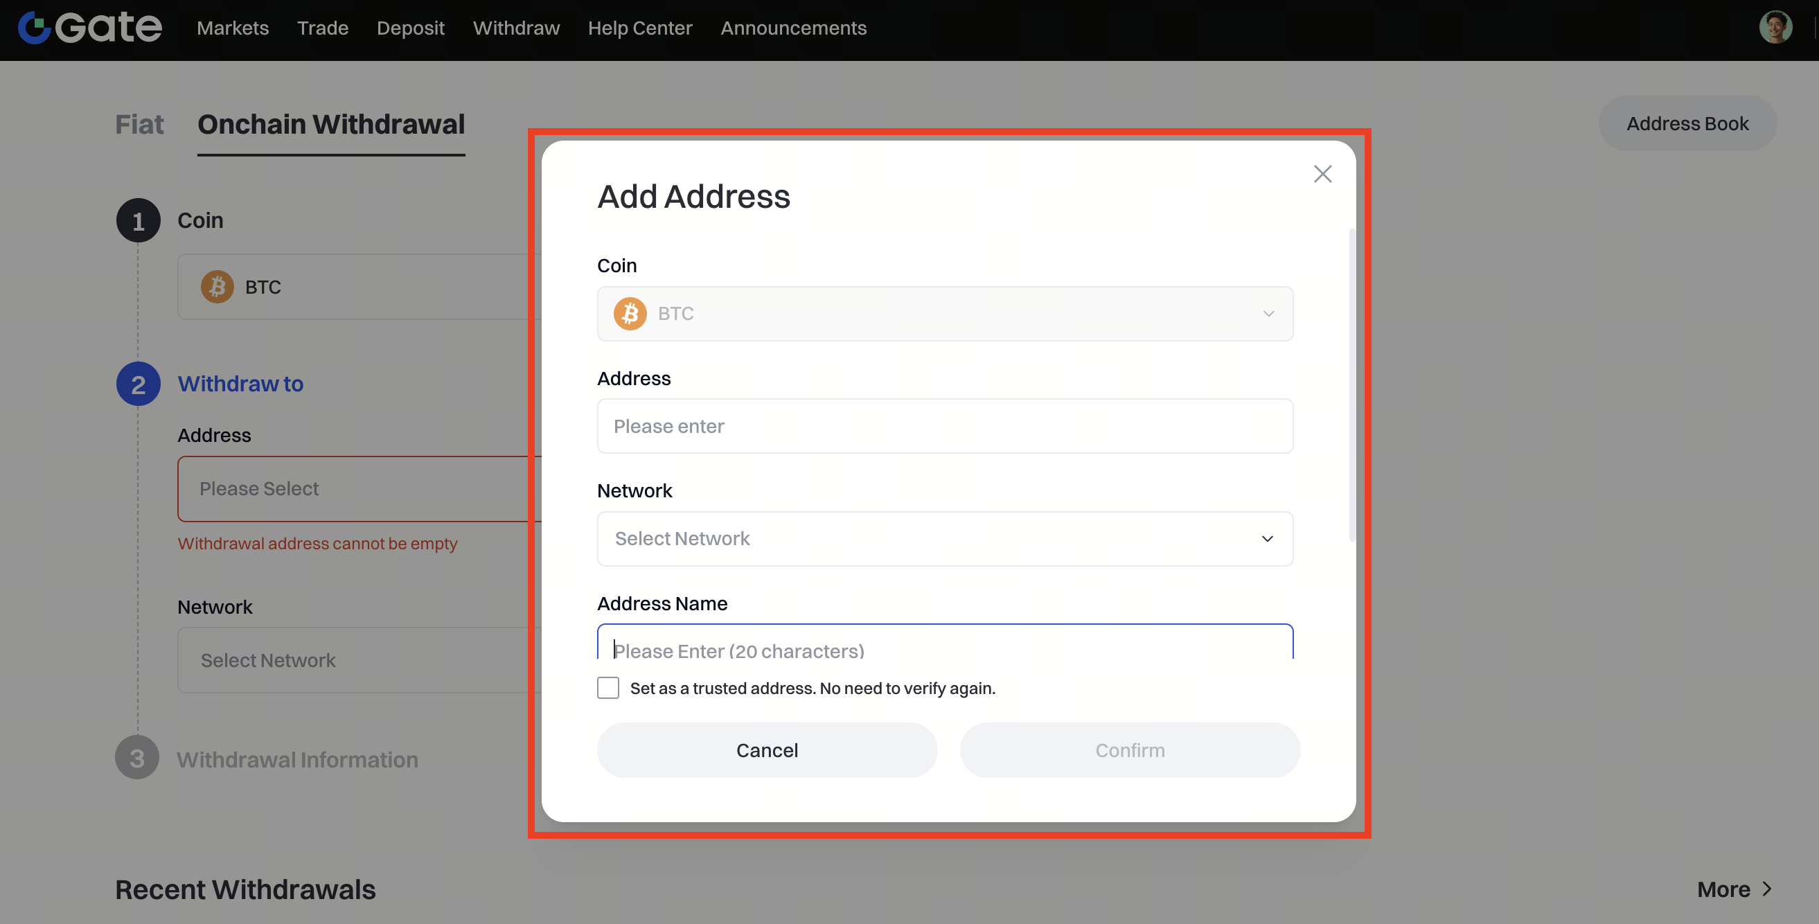
Task: Click the step 3 circle
Action: [x=137, y=758]
